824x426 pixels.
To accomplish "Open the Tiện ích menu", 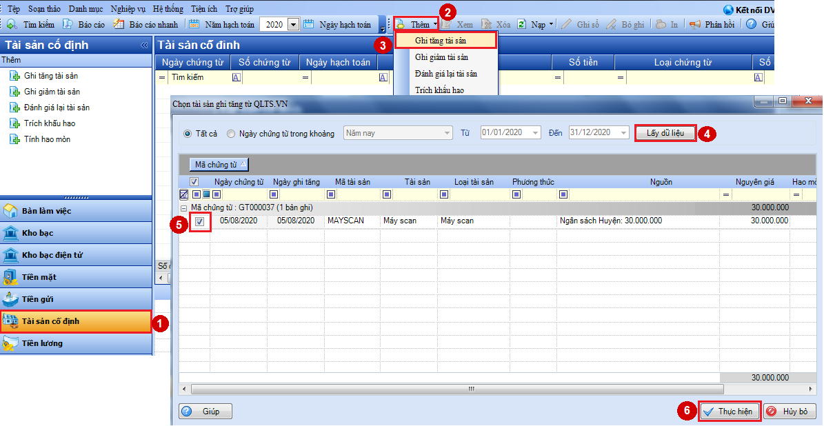I will [x=204, y=9].
